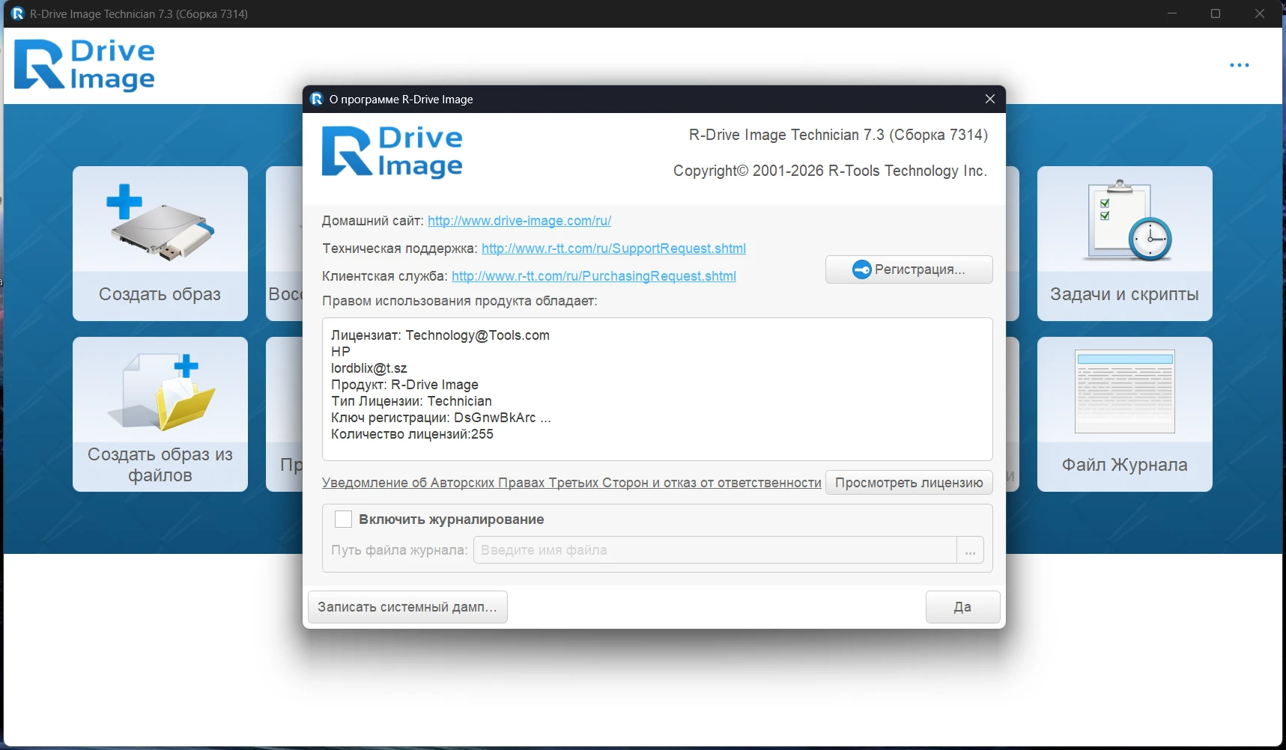Click the folder icon for creating image from files
This screenshot has height=750, width=1286.
pos(160,392)
